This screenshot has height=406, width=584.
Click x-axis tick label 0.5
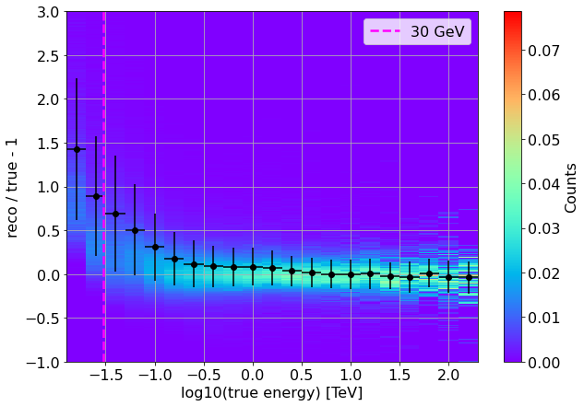(302, 375)
